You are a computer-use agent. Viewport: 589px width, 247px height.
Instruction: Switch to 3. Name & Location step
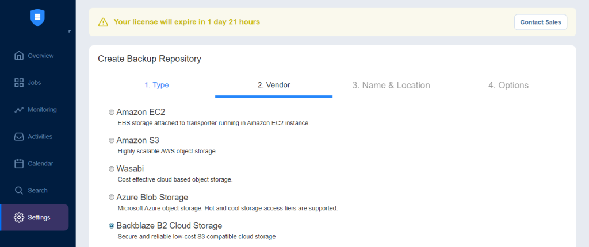(391, 85)
